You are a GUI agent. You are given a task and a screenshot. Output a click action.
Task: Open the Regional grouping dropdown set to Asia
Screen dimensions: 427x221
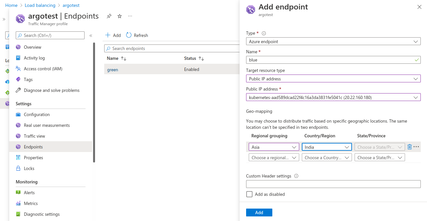[x=274, y=147]
